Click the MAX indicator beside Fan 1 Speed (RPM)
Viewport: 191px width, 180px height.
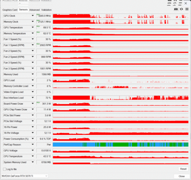click(38, 44)
